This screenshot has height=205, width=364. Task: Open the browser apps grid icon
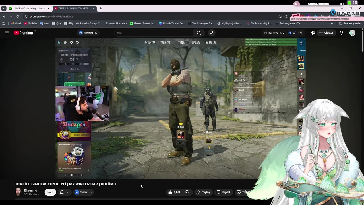click(4, 24)
